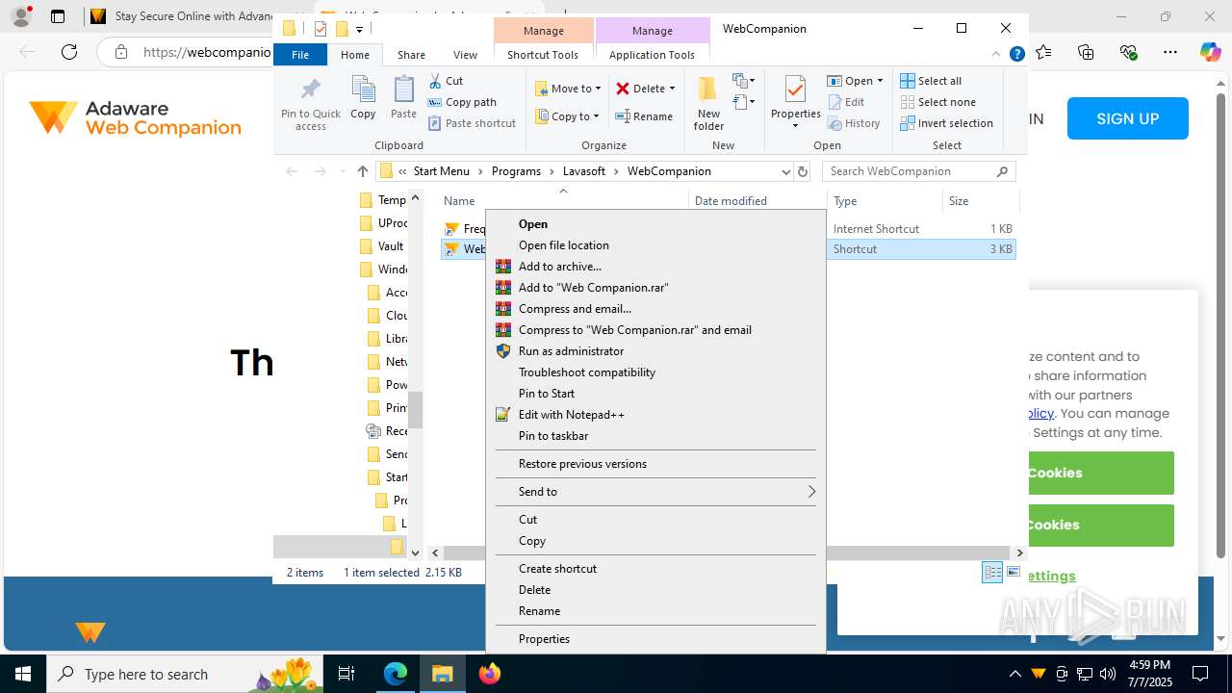Click the Rename ribbon button
Viewport: 1232px width, 693px height.
pos(644,116)
